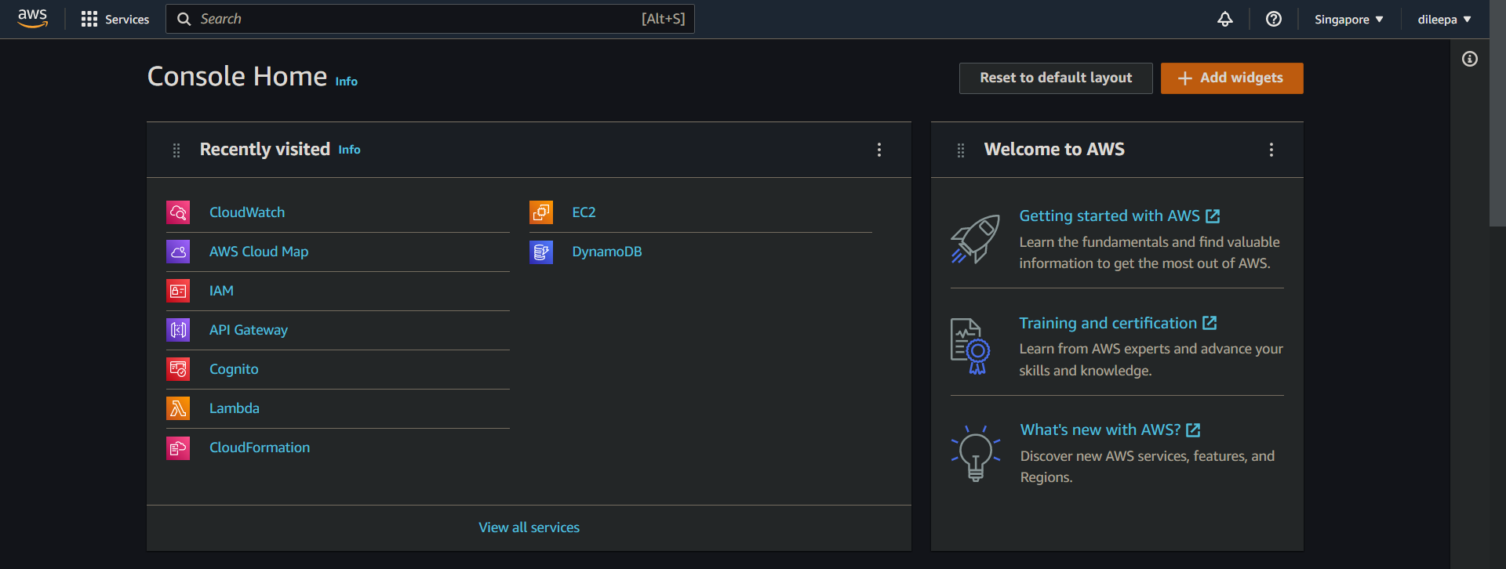Click the Cognito service icon

(x=178, y=369)
